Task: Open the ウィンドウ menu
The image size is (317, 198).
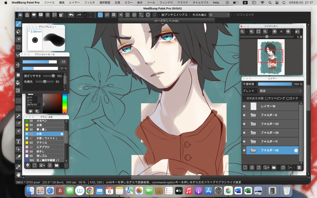Action: (166, 3)
